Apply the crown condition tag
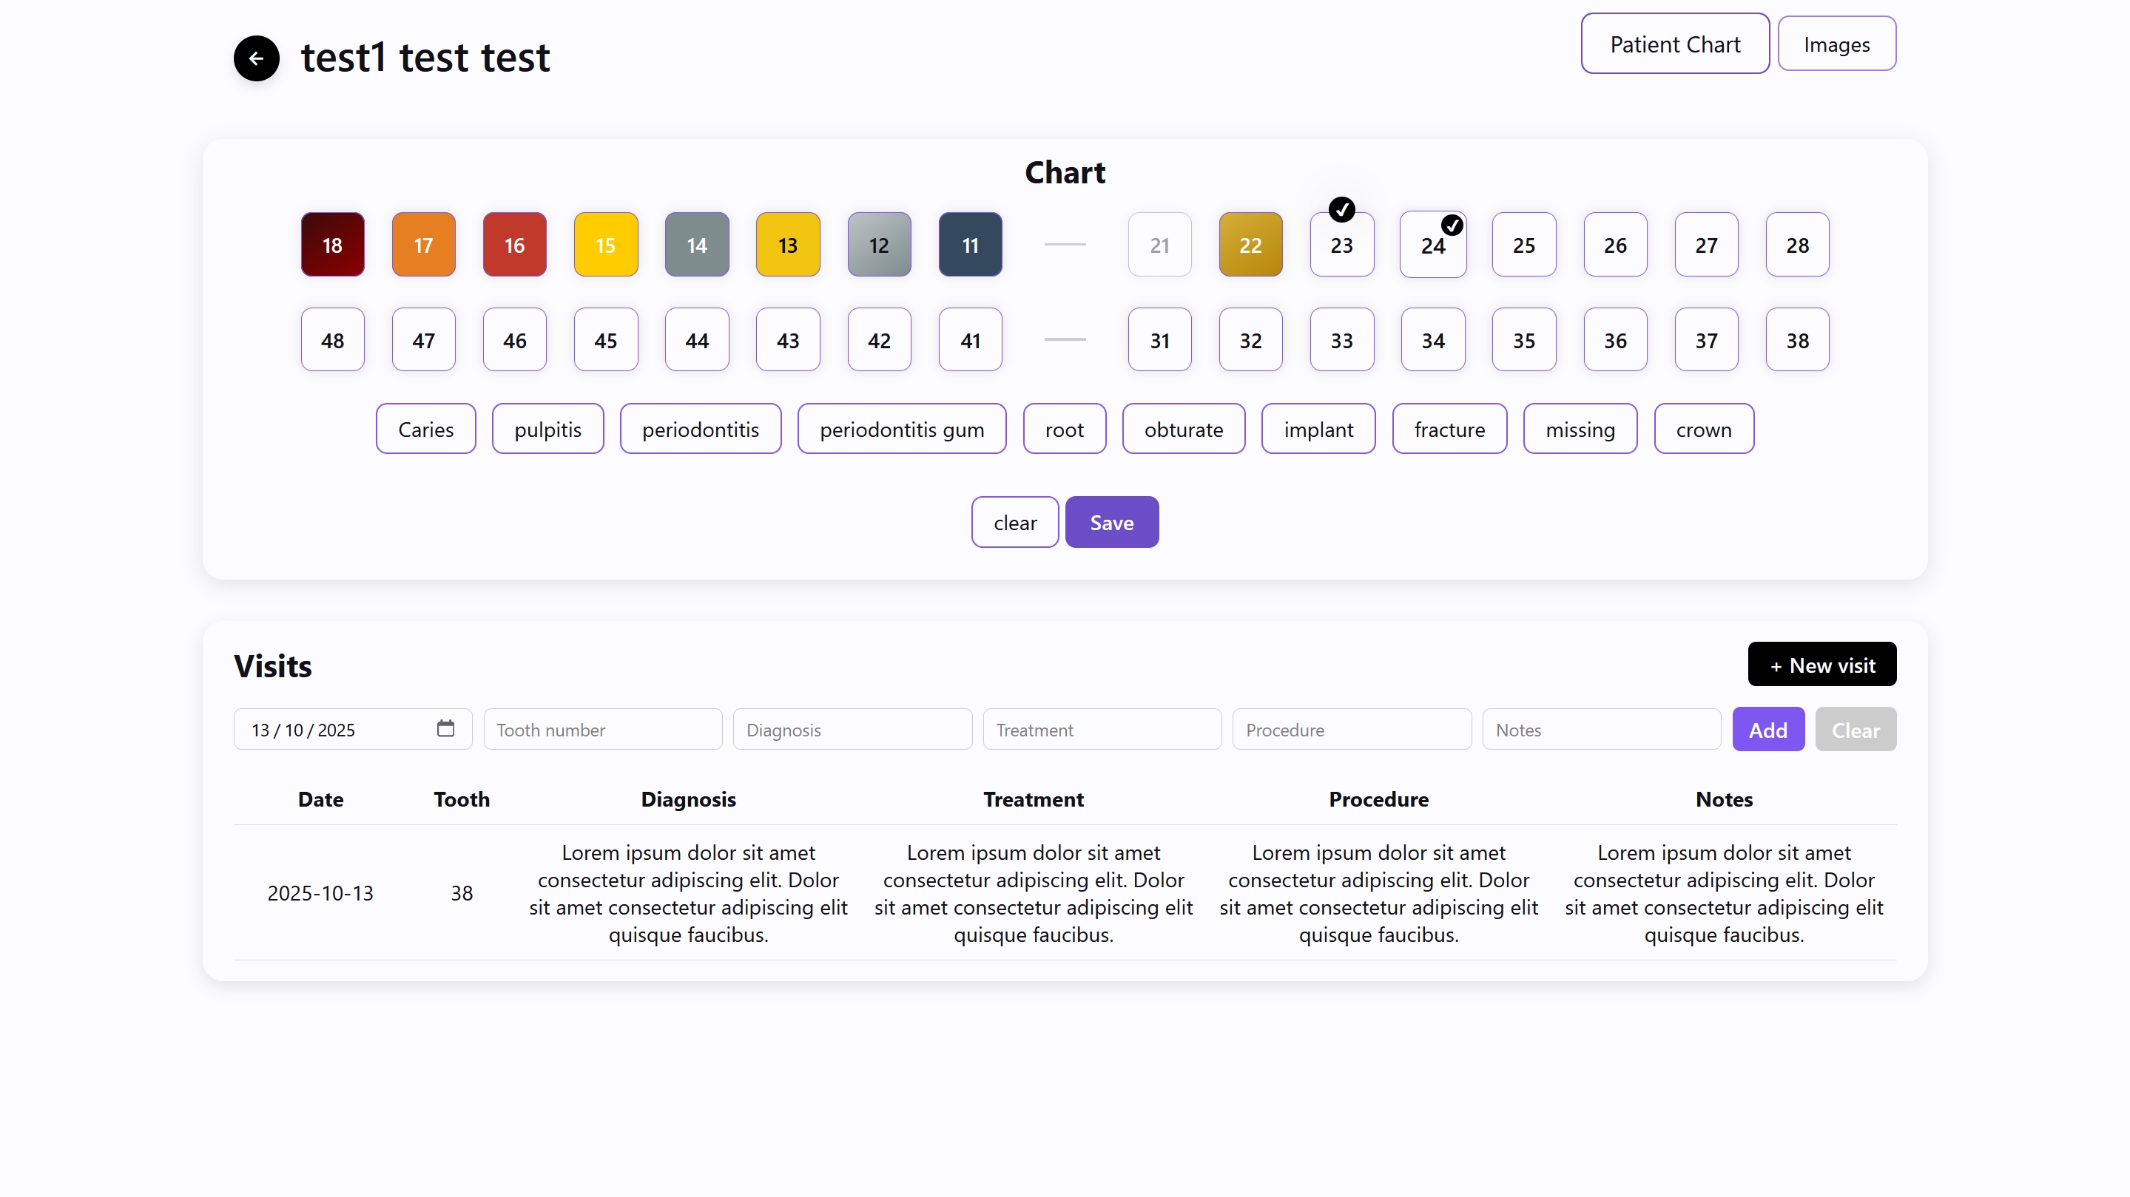The width and height of the screenshot is (2130, 1197). pyautogui.click(x=1703, y=429)
